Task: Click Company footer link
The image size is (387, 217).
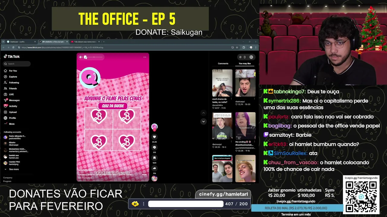Action: tap(8, 178)
